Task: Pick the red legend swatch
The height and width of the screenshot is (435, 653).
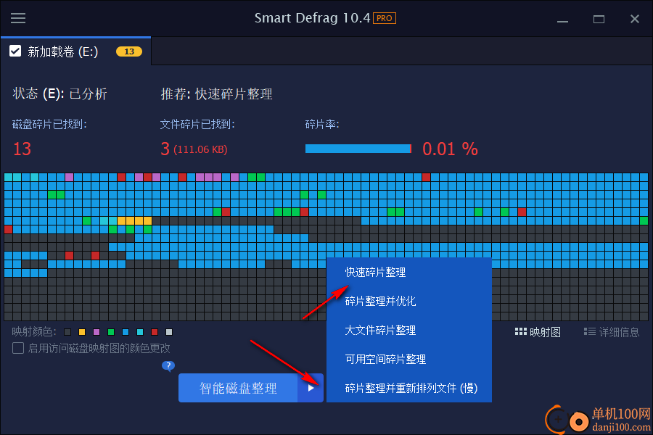Action: (x=155, y=332)
